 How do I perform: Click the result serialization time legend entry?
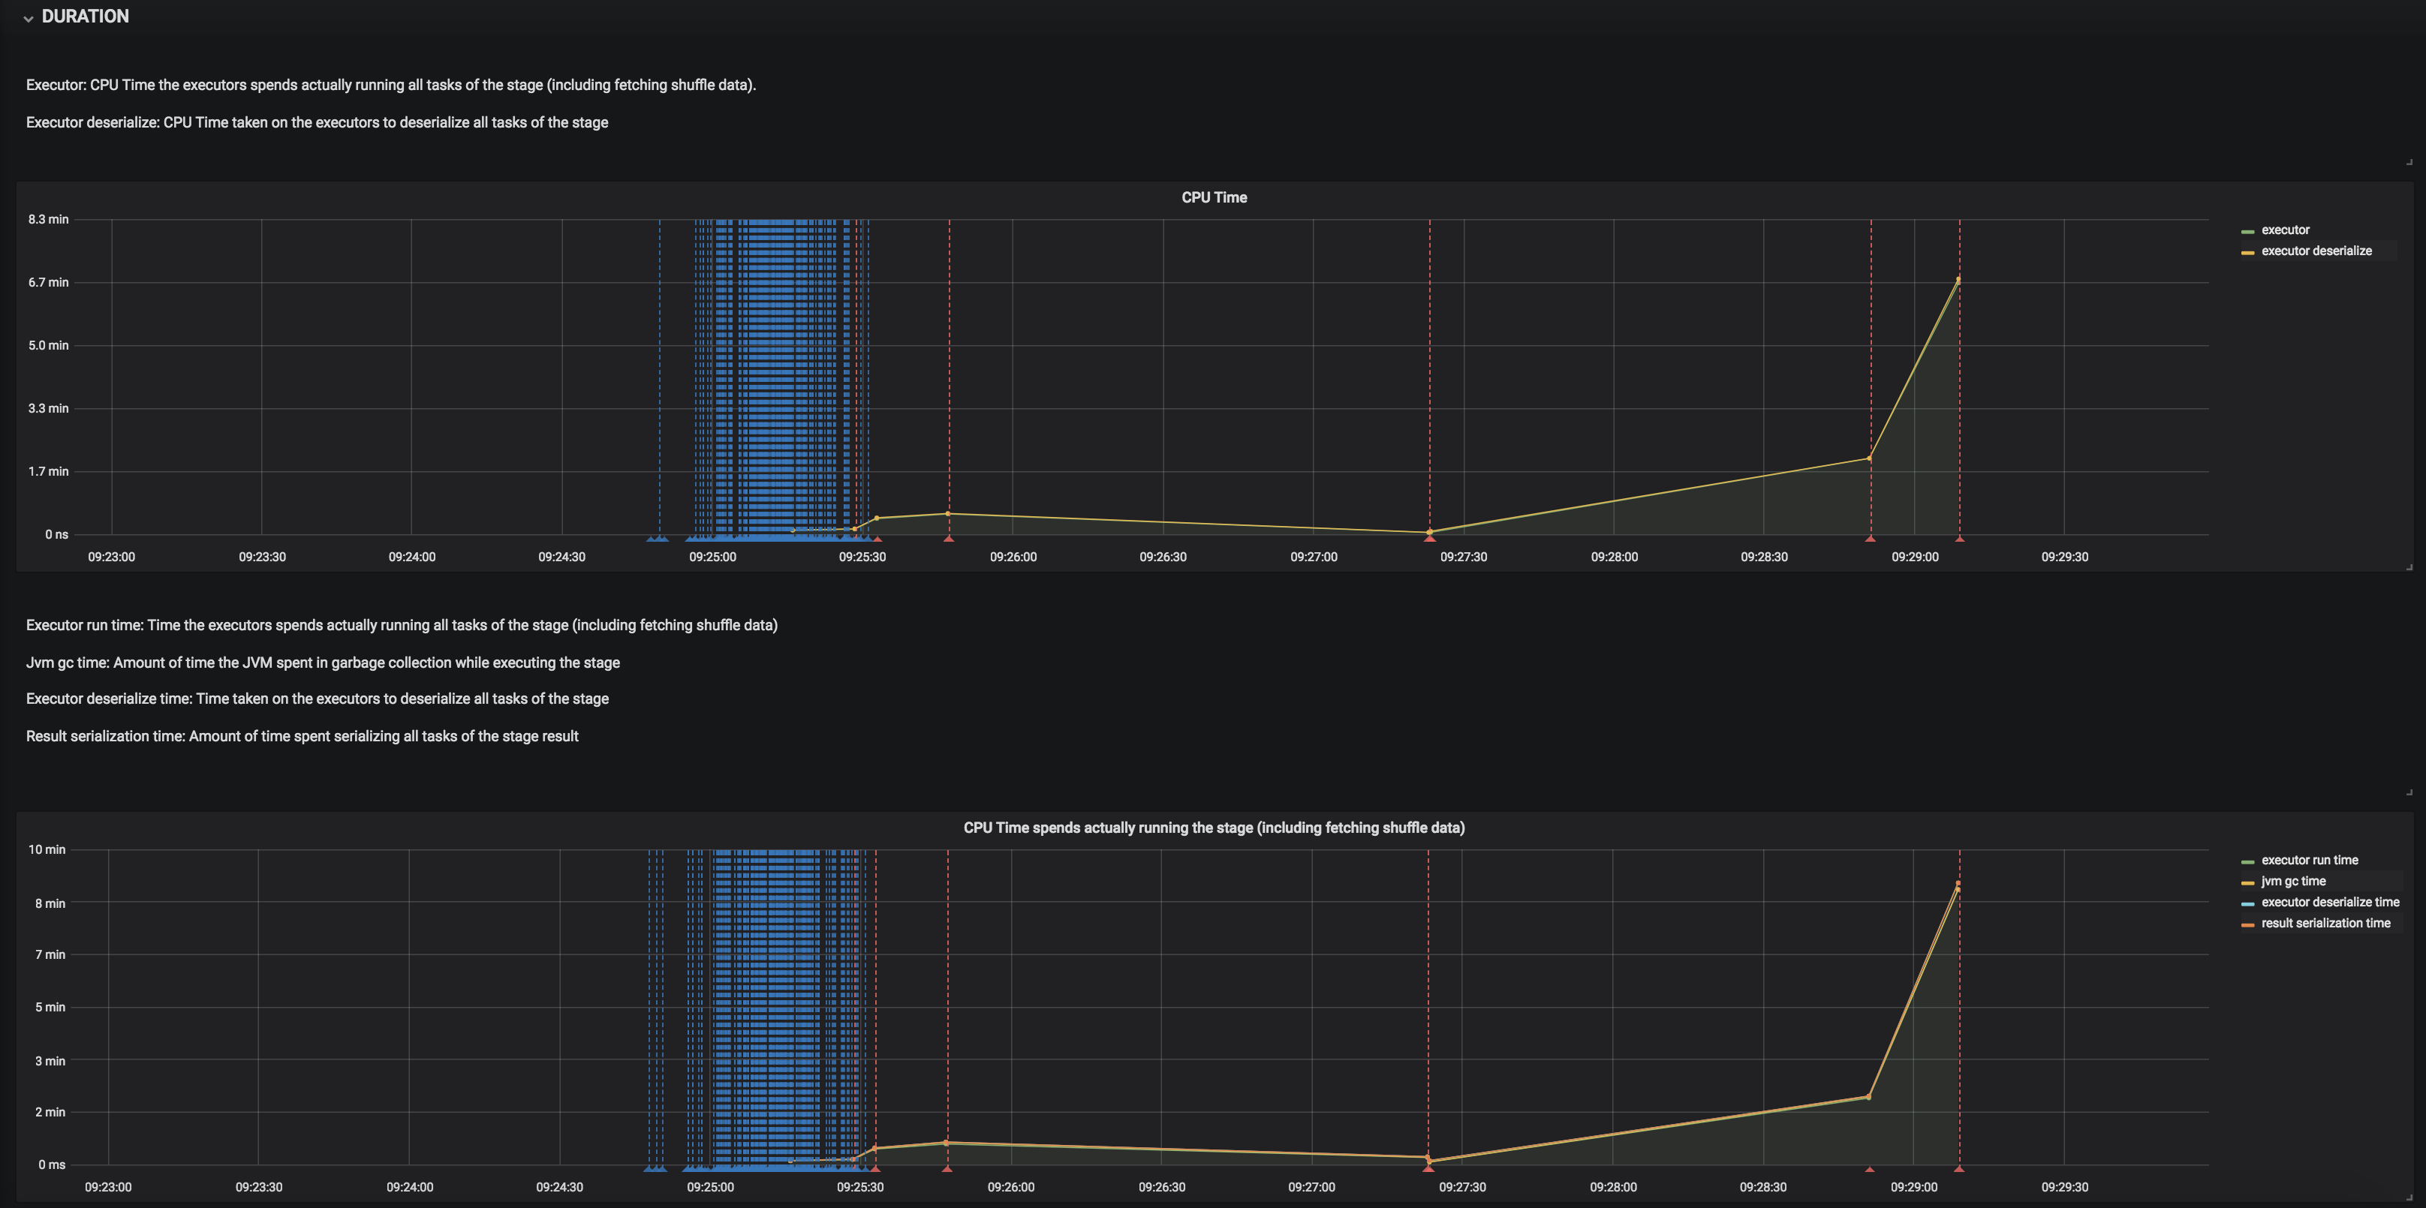click(x=2325, y=923)
